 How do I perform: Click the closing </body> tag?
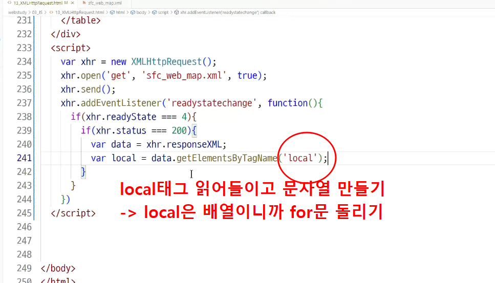click(58, 269)
